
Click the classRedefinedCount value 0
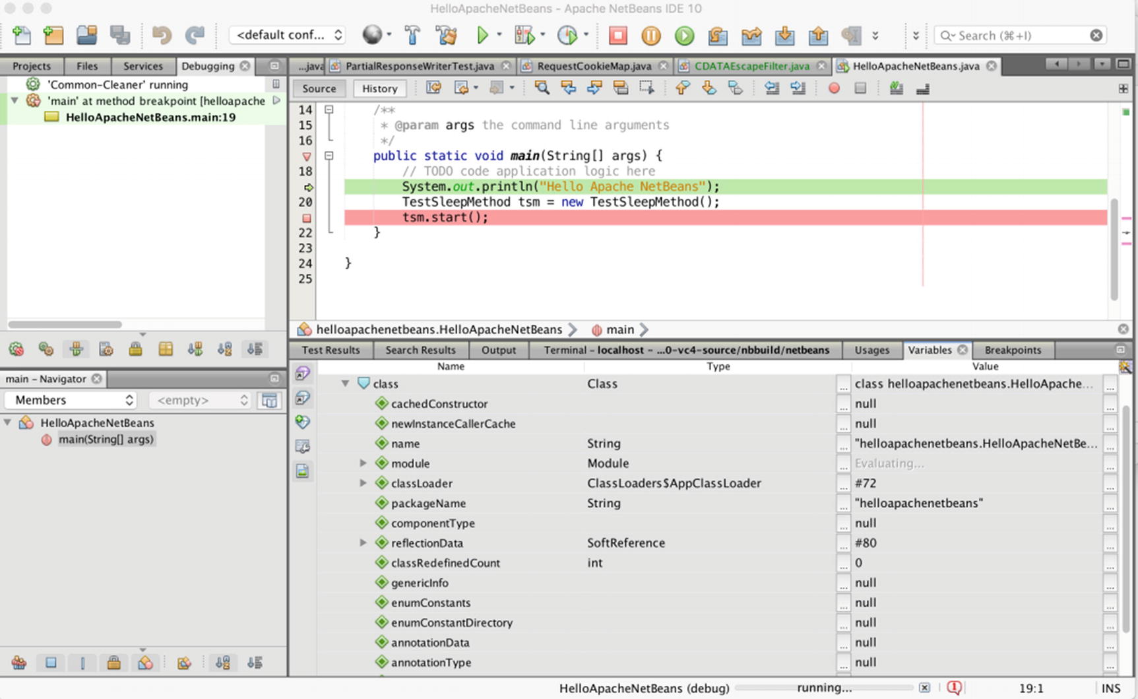click(x=858, y=563)
